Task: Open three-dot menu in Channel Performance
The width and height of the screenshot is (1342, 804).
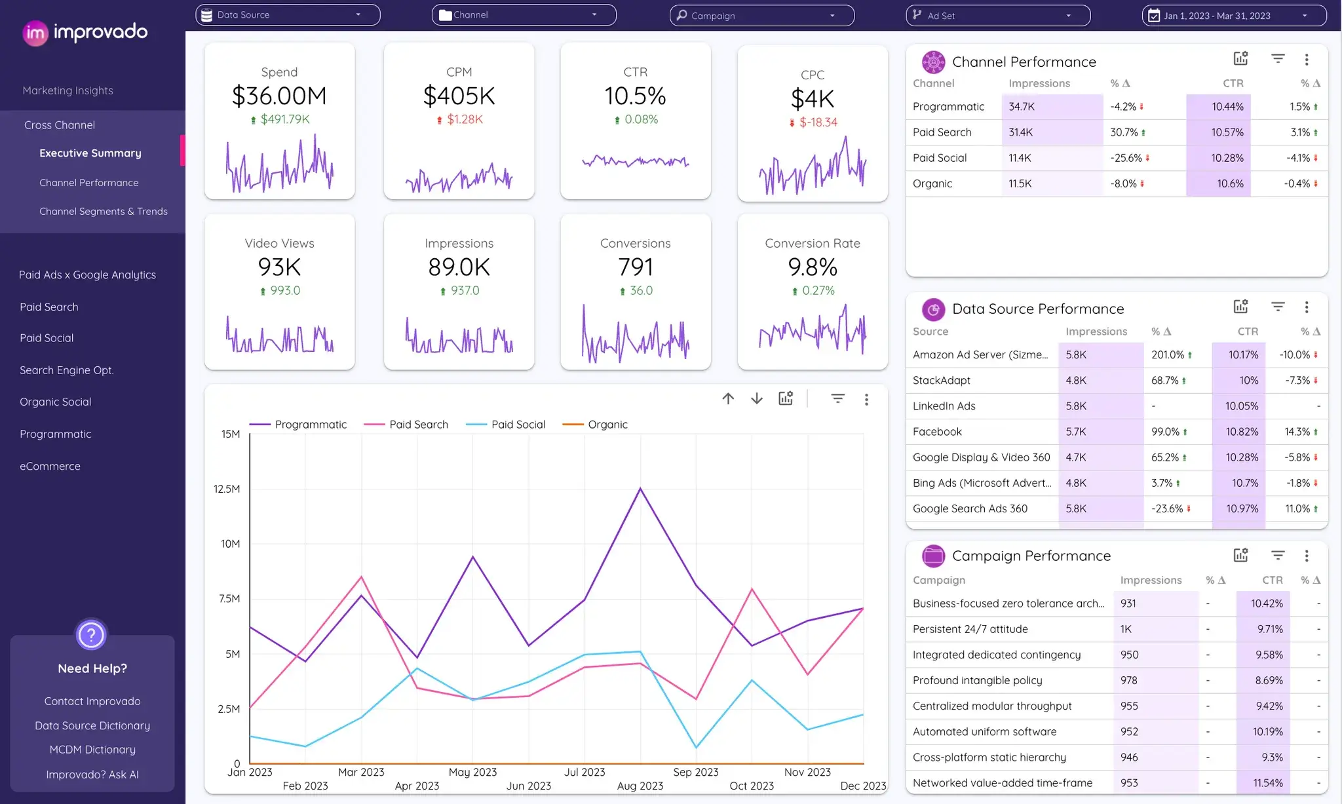Action: tap(1307, 60)
